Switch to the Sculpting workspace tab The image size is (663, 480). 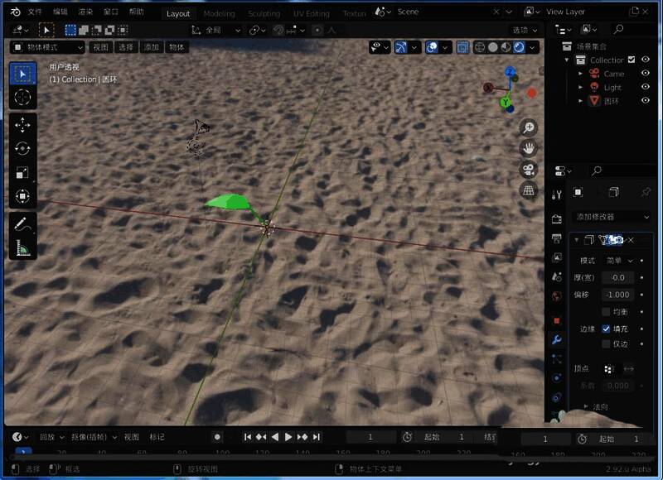click(x=264, y=13)
